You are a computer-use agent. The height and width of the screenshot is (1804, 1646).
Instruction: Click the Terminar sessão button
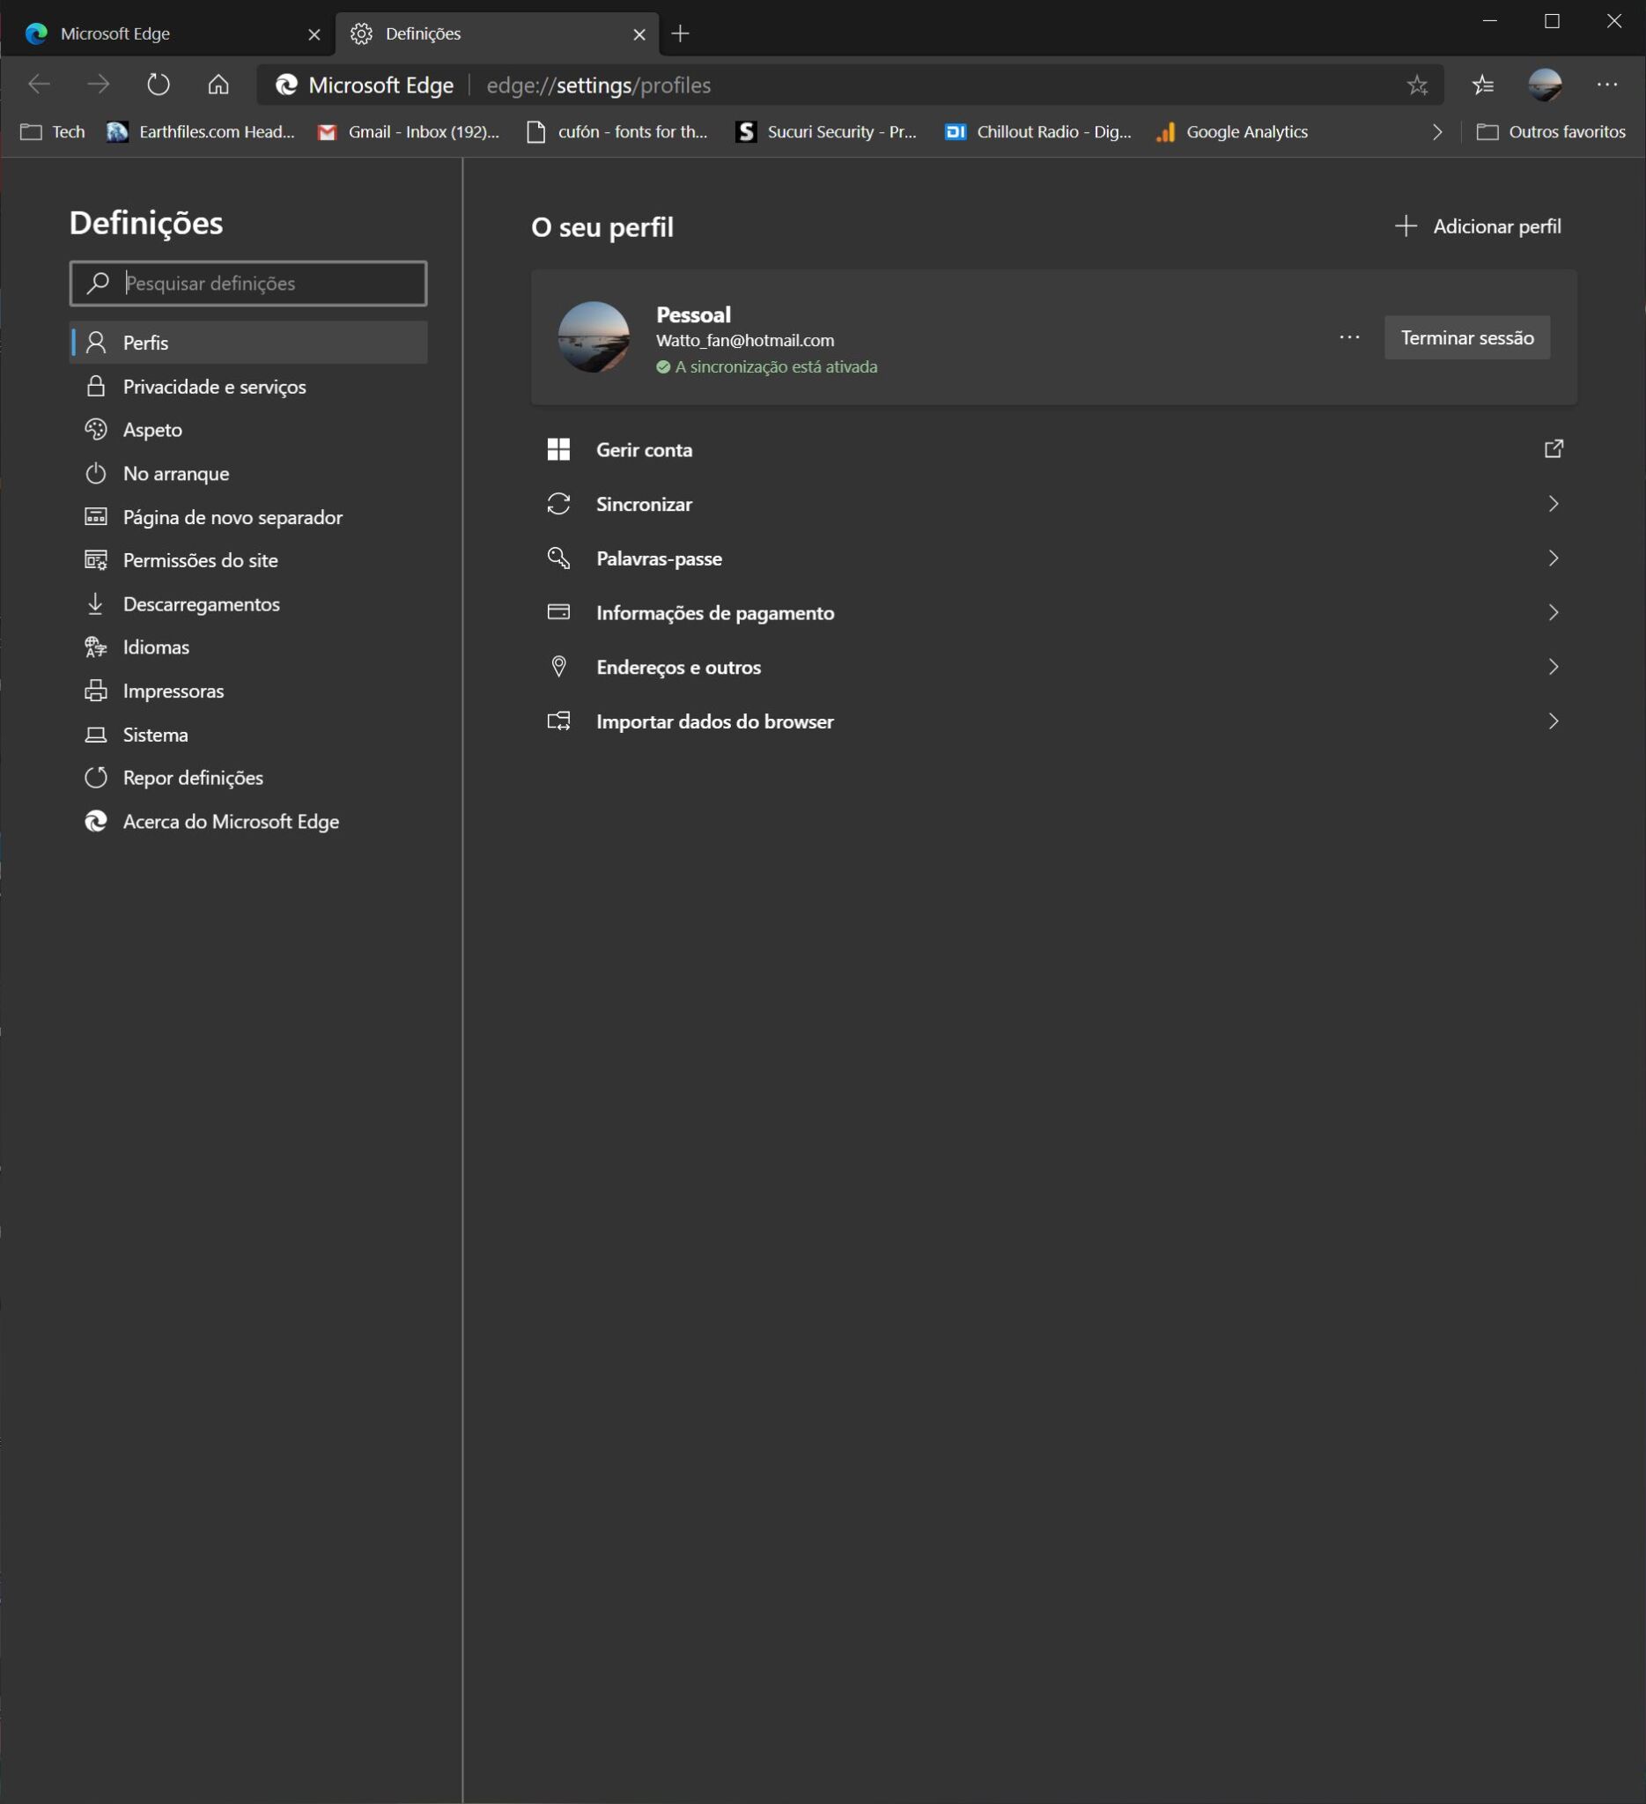click(1466, 337)
